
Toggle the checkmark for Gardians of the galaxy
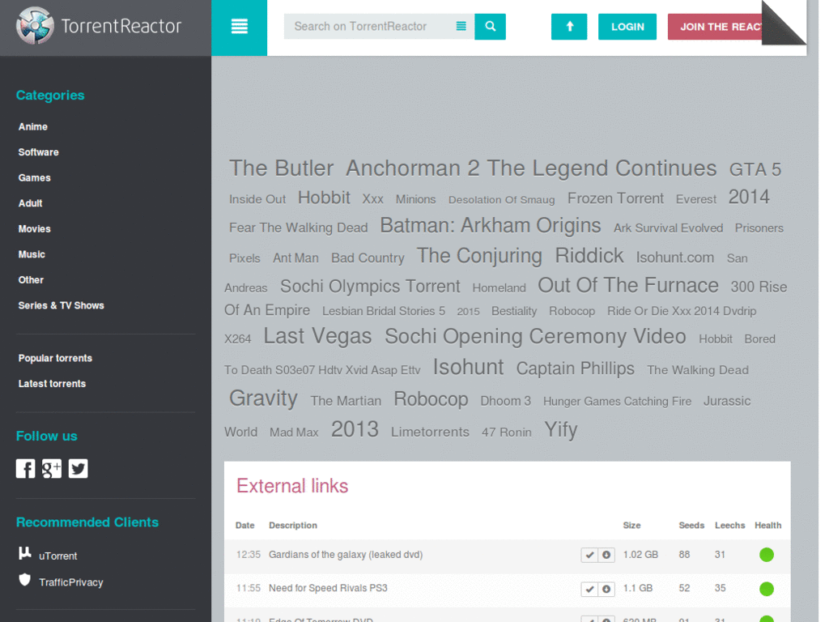589,555
